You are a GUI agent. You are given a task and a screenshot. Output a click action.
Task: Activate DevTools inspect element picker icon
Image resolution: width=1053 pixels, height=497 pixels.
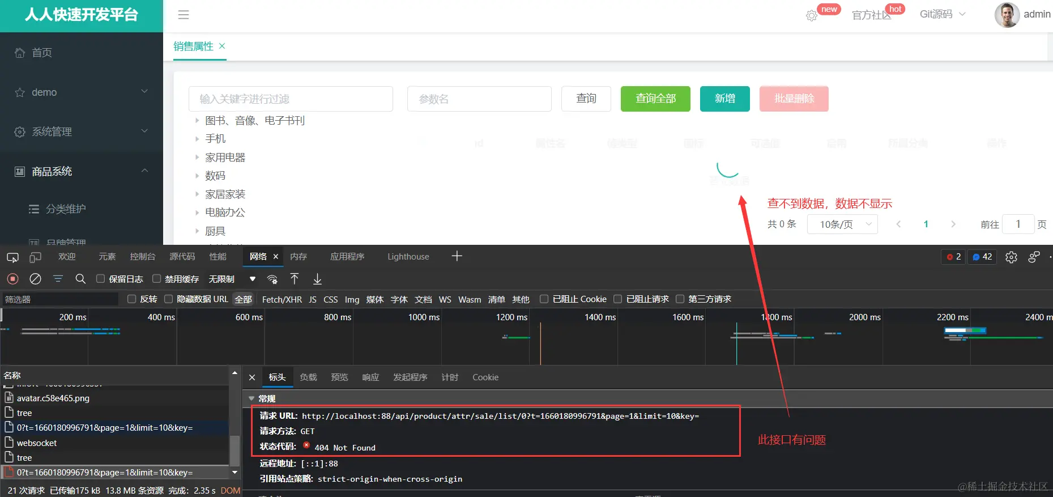click(x=12, y=257)
